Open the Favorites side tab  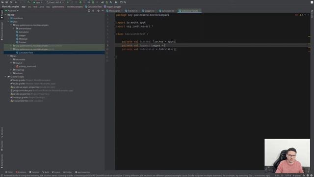point(2,146)
